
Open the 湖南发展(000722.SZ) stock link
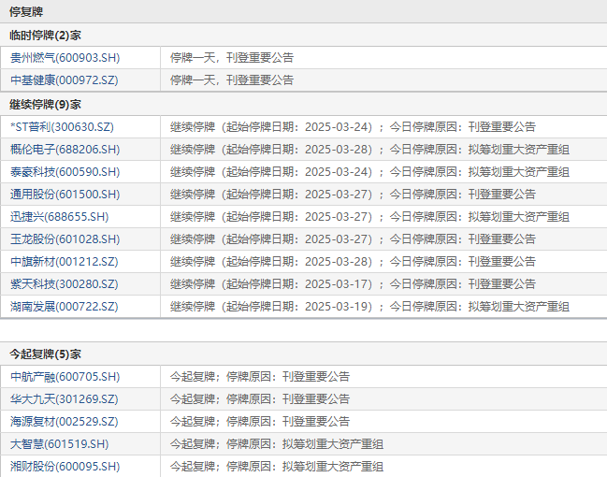click(65, 307)
